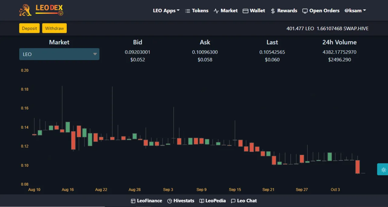Click the Oct 3 date axis label

(x=335, y=190)
